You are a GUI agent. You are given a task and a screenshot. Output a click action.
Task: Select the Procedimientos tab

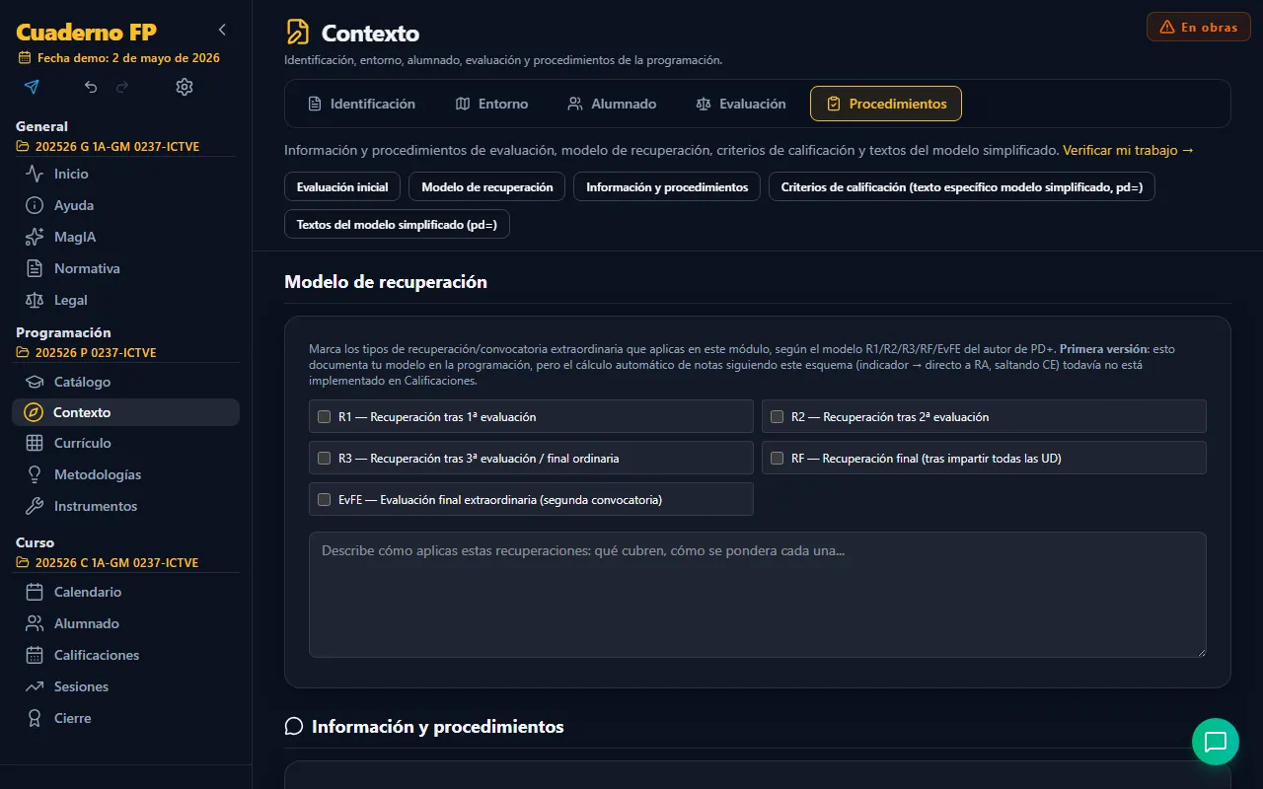click(886, 104)
